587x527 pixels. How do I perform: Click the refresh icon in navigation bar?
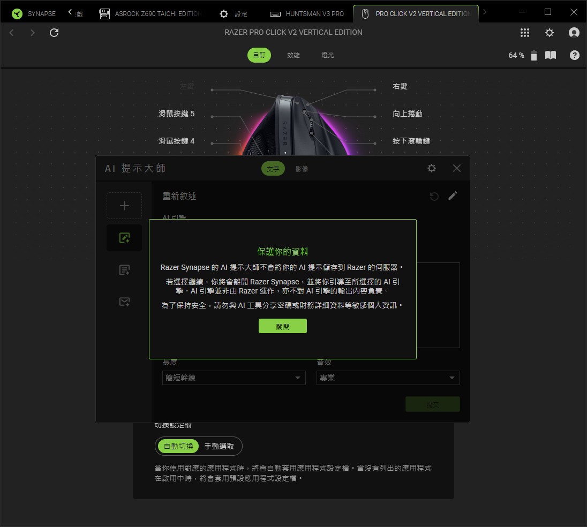click(54, 33)
